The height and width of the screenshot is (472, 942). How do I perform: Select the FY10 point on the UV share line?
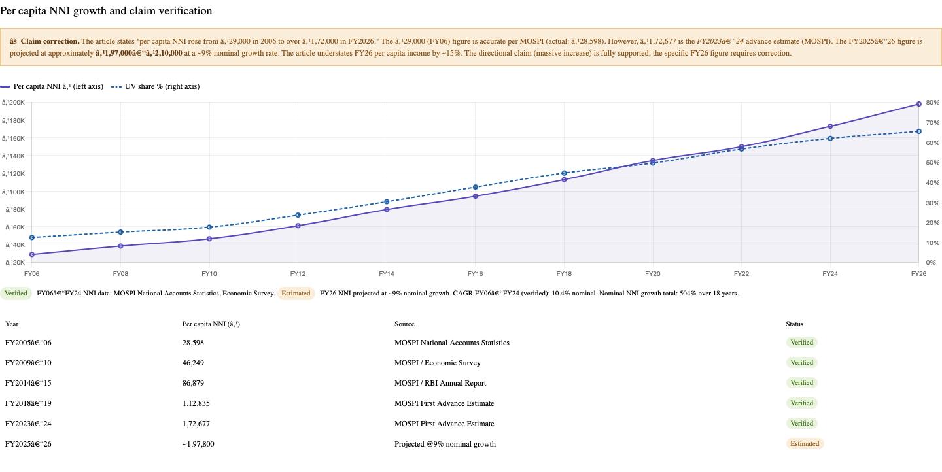coord(209,228)
